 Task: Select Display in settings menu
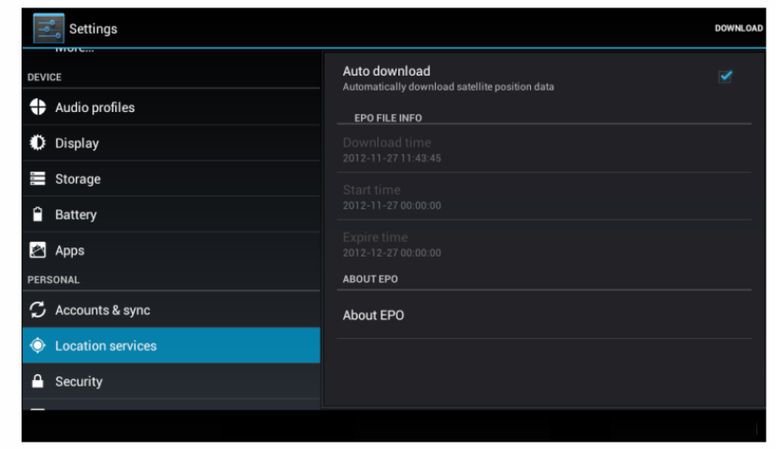tap(171, 143)
